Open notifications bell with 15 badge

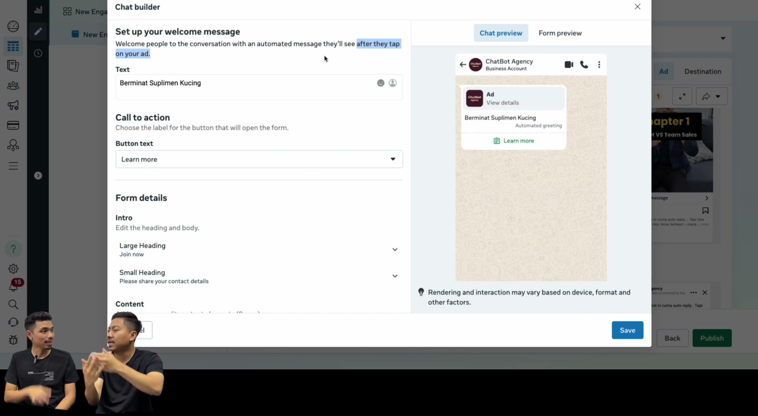[14, 286]
